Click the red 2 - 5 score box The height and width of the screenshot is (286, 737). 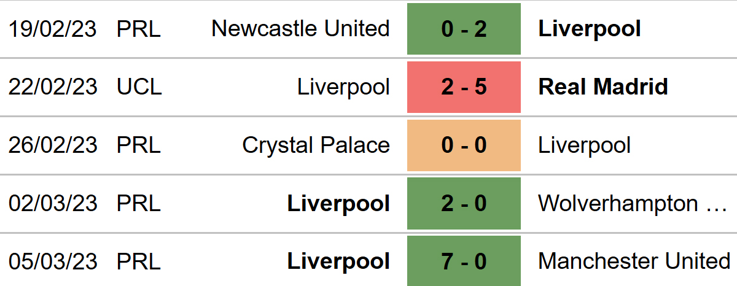tap(464, 87)
